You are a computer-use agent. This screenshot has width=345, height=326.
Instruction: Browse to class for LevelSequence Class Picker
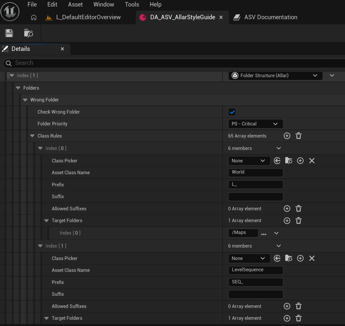click(289, 258)
